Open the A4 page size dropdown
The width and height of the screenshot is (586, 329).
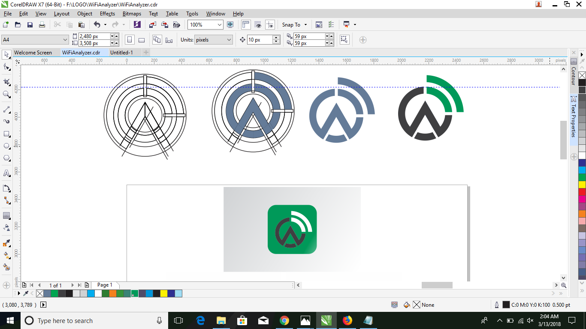coord(65,40)
